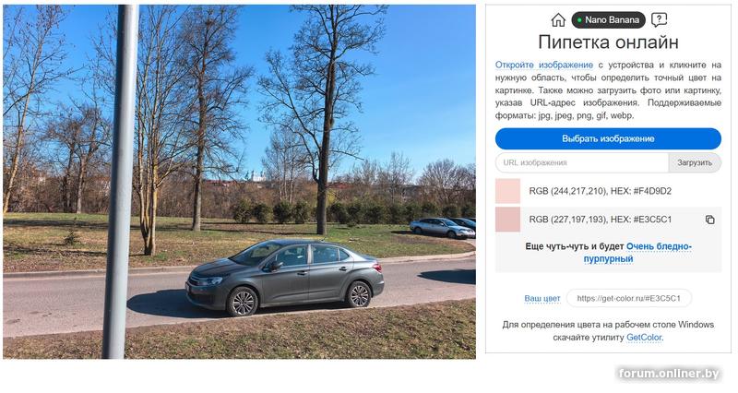Select the #E3C5C1 color swatch
Screen dimensions: 738x393
point(508,220)
